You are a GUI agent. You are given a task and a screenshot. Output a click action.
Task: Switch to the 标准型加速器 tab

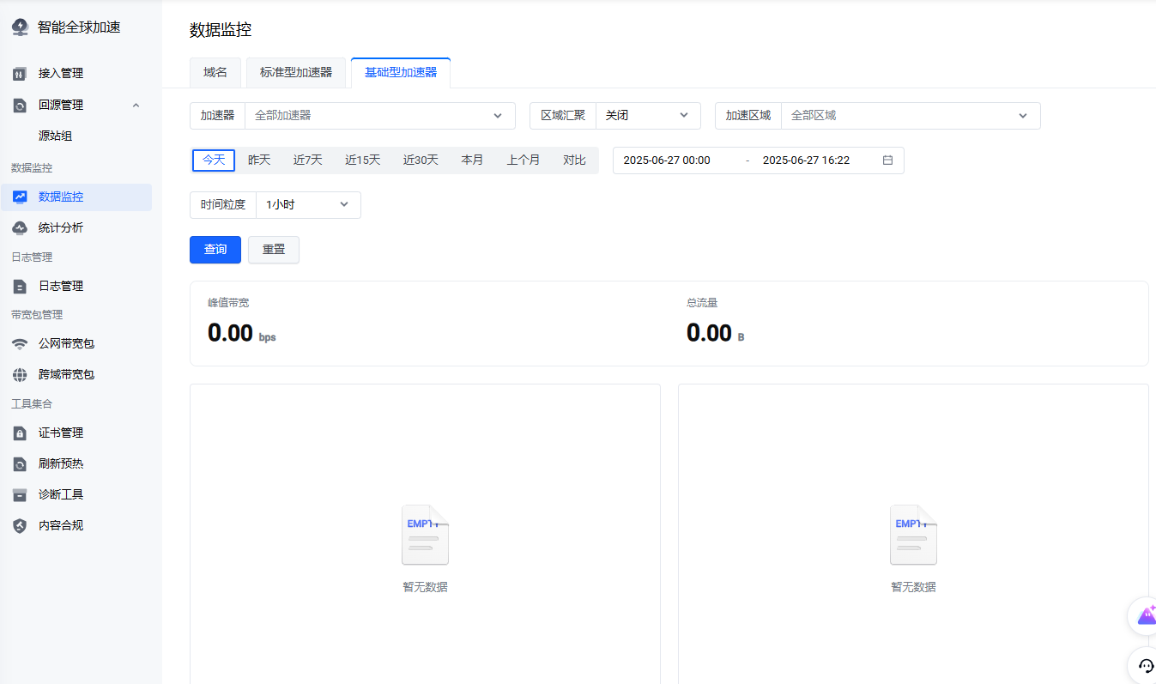[x=296, y=73]
